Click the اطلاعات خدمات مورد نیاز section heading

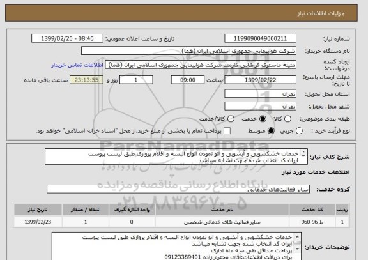click(x=316, y=172)
